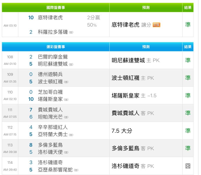Click the AM 09:40 game time
Screen dimensions: 201x175
[10, 170]
